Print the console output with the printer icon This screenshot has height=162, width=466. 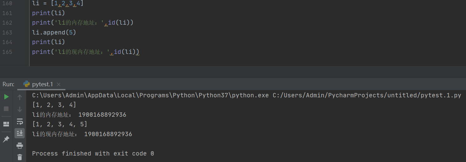(x=20, y=146)
